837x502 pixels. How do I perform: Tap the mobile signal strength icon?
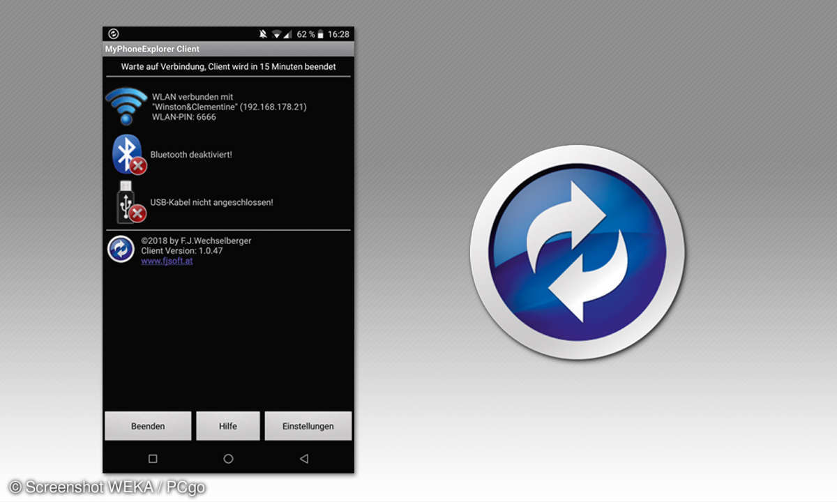(x=288, y=34)
